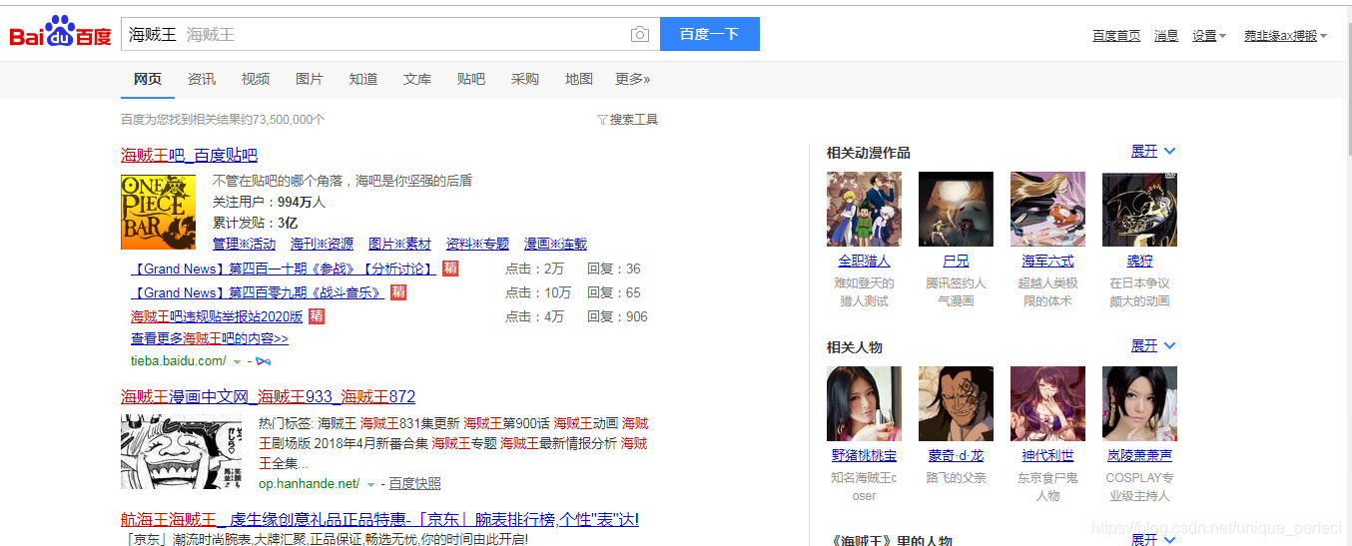Click the bow icon after tieba.baidu.com
The width and height of the screenshot is (1352, 546).
coord(264,360)
